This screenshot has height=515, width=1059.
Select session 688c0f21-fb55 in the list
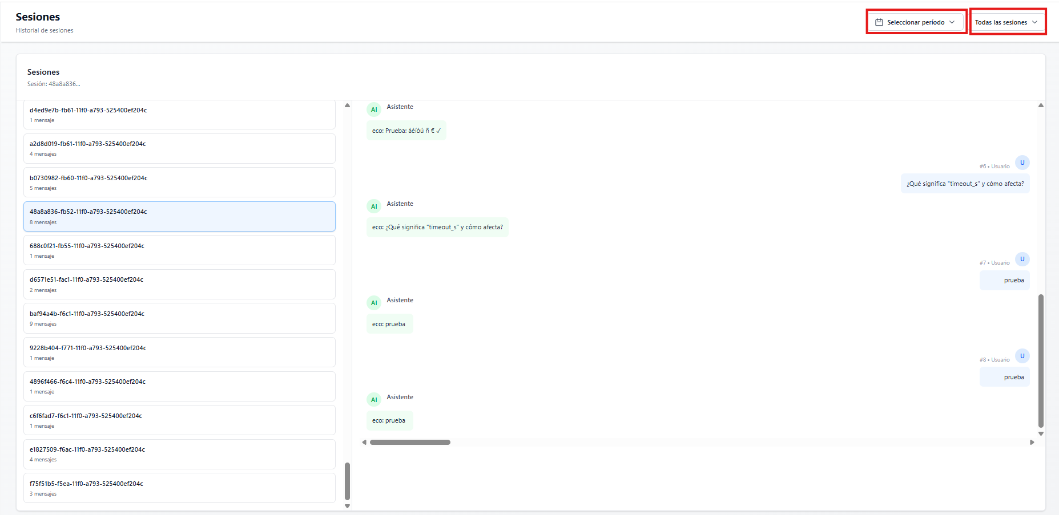pos(179,250)
